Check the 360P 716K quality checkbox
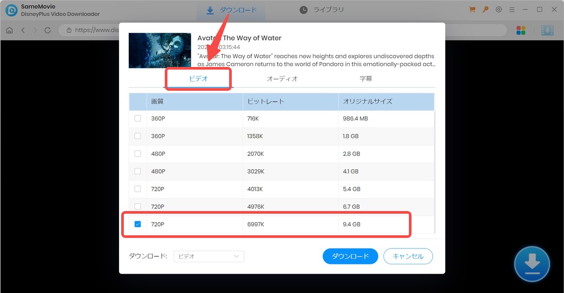This screenshot has width=564, height=293. (x=137, y=118)
